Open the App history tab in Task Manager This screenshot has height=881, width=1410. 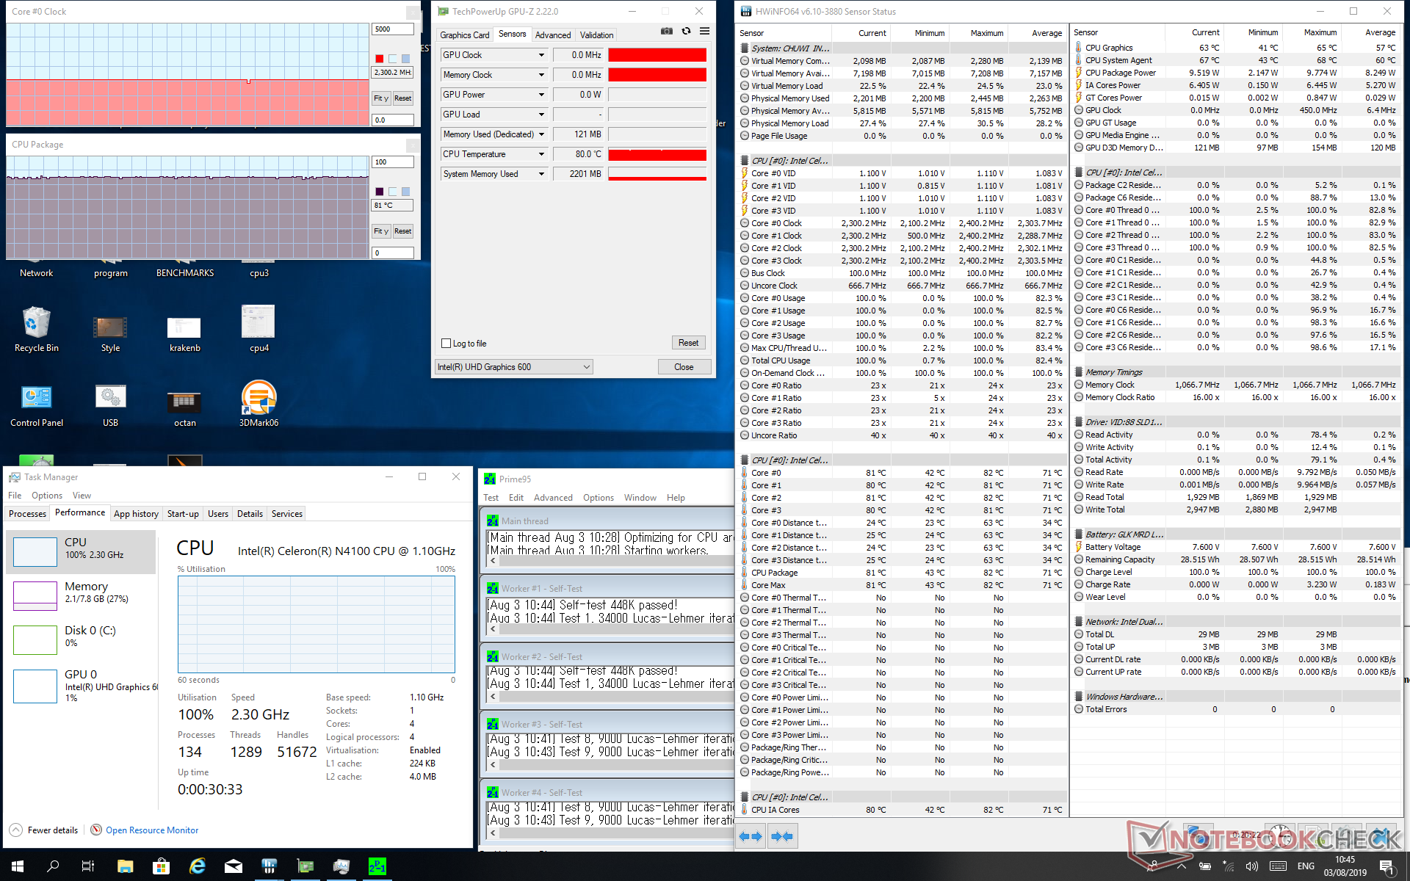136,514
